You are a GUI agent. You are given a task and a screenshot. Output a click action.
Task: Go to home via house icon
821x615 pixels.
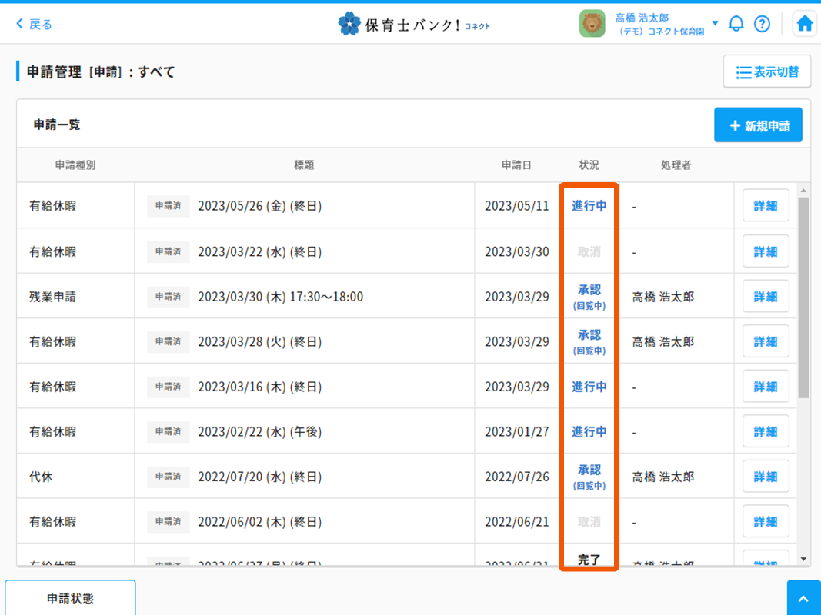pos(804,24)
